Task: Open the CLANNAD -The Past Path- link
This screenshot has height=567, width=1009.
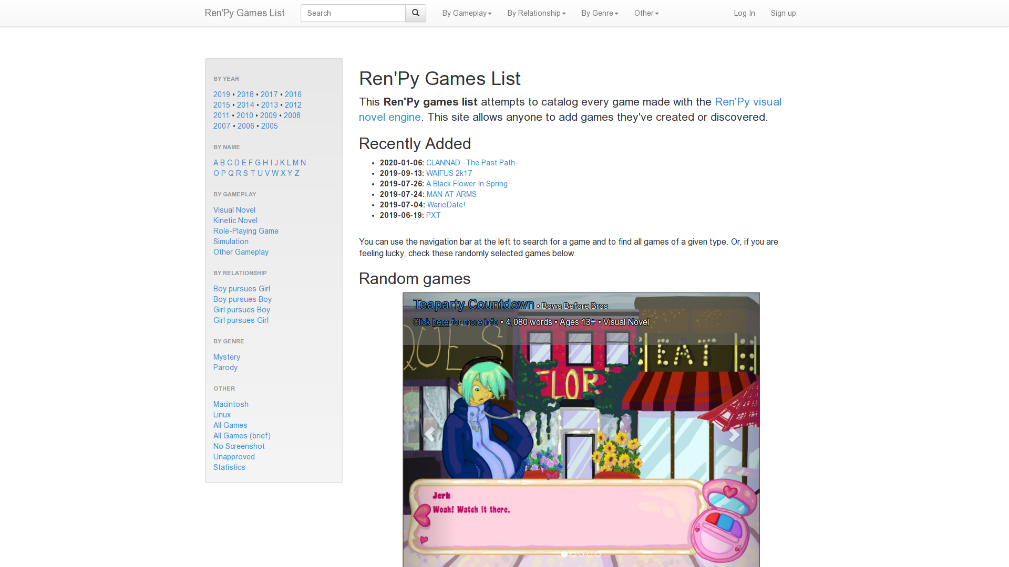Action: (x=471, y=163)
